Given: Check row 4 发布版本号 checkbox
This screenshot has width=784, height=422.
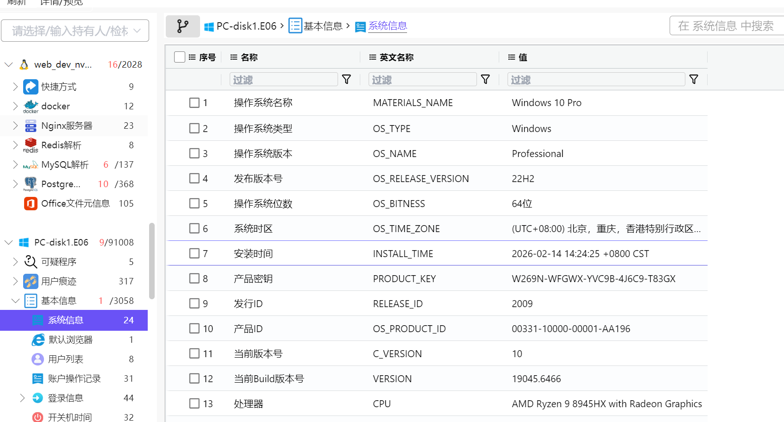Looking at the screenshot, I should point(194,178).
